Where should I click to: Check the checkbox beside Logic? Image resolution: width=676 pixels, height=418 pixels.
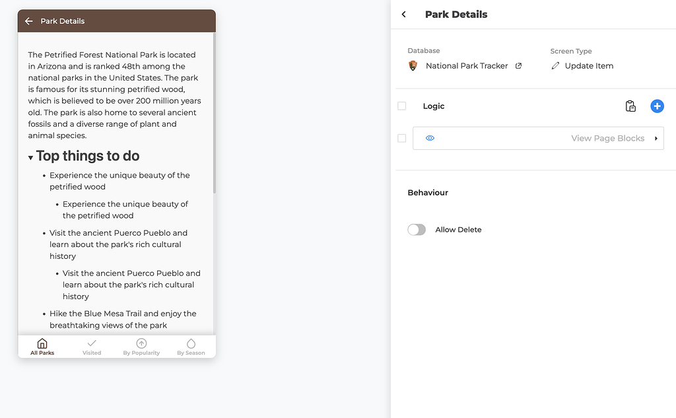click(x=401, y=106)
